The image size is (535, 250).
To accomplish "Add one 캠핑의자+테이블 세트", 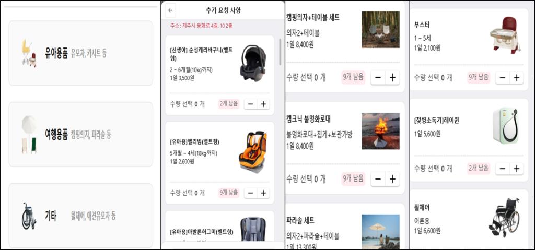I will click(x=392, y=77).
